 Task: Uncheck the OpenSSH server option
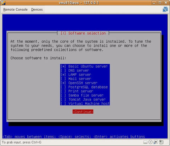[x=85, y=83]
